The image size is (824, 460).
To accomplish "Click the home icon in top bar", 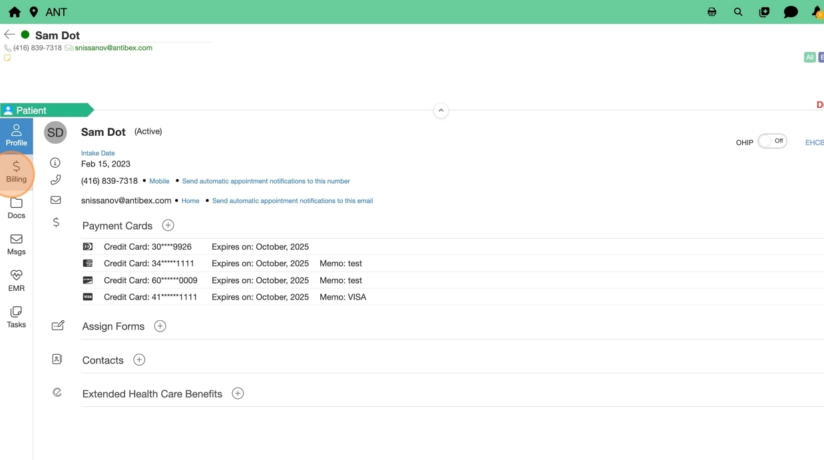I will pos(14,12).
